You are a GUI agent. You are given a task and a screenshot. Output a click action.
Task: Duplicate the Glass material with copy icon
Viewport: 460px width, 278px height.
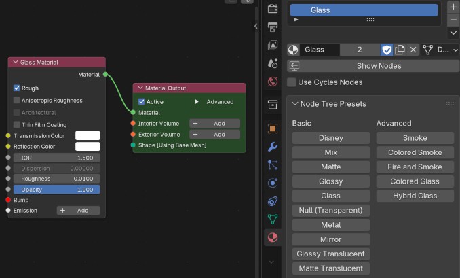click(400, 50)
